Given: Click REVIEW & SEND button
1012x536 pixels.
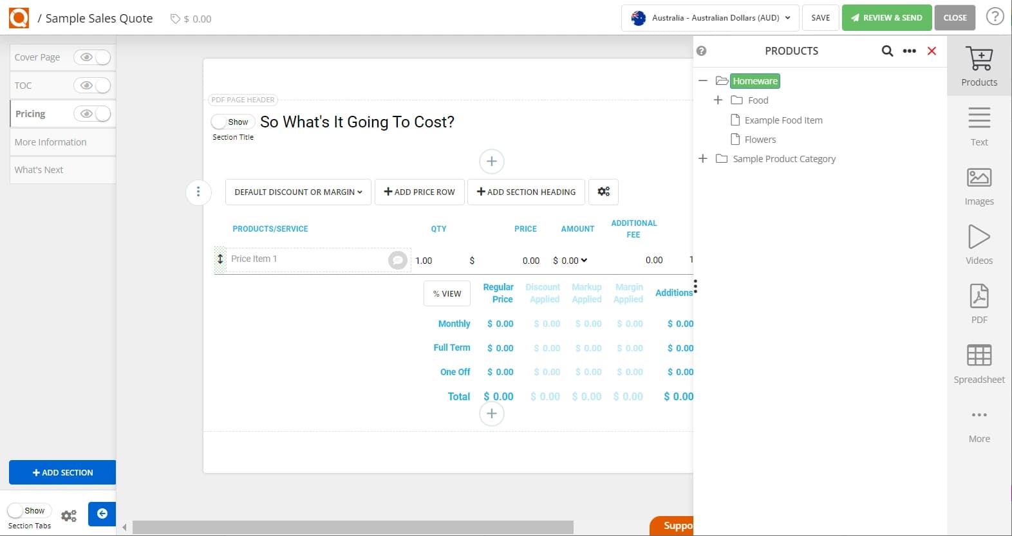Looking at the screenshot, I should pyautogui.click(x=886, y=18).
